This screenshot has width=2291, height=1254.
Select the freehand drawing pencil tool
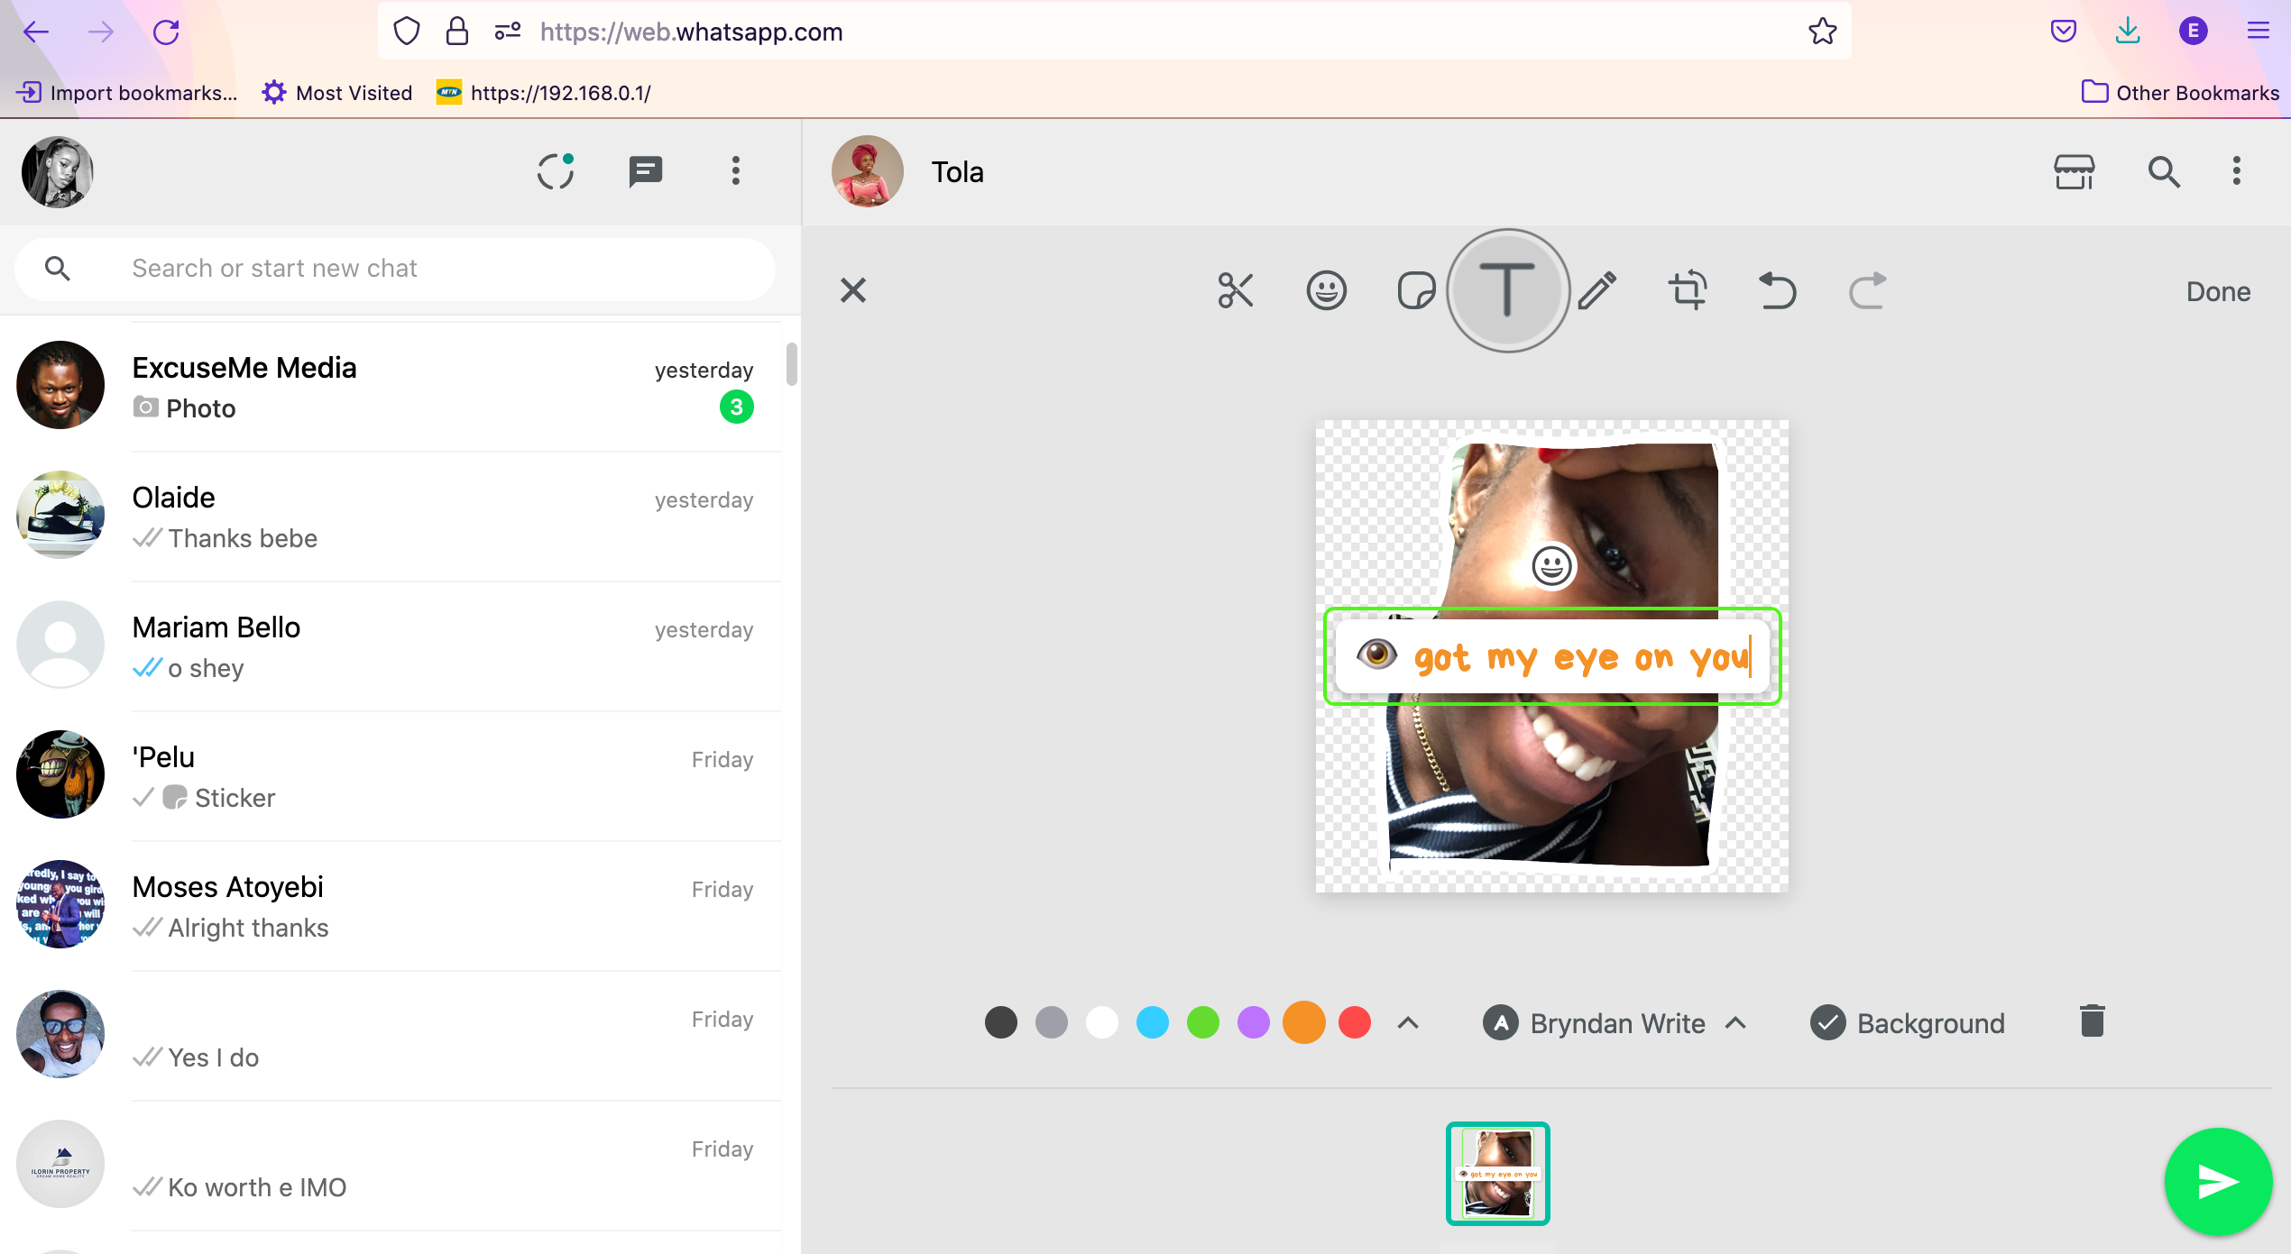click(1597, 290)
